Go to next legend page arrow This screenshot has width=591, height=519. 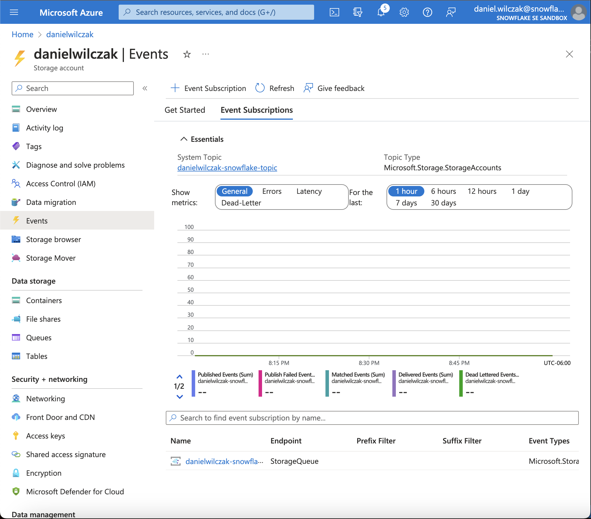pyautogui.click(x=179, y=397)
